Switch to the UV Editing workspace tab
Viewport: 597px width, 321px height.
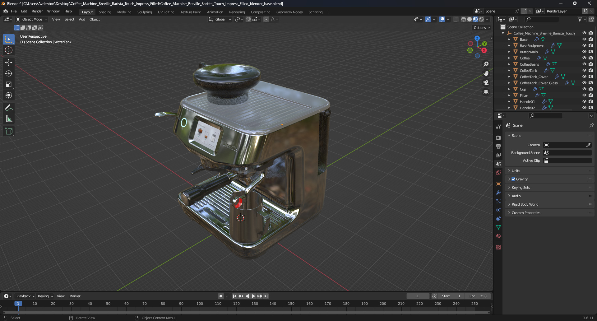pyautogui.click(x=166, y=12)
